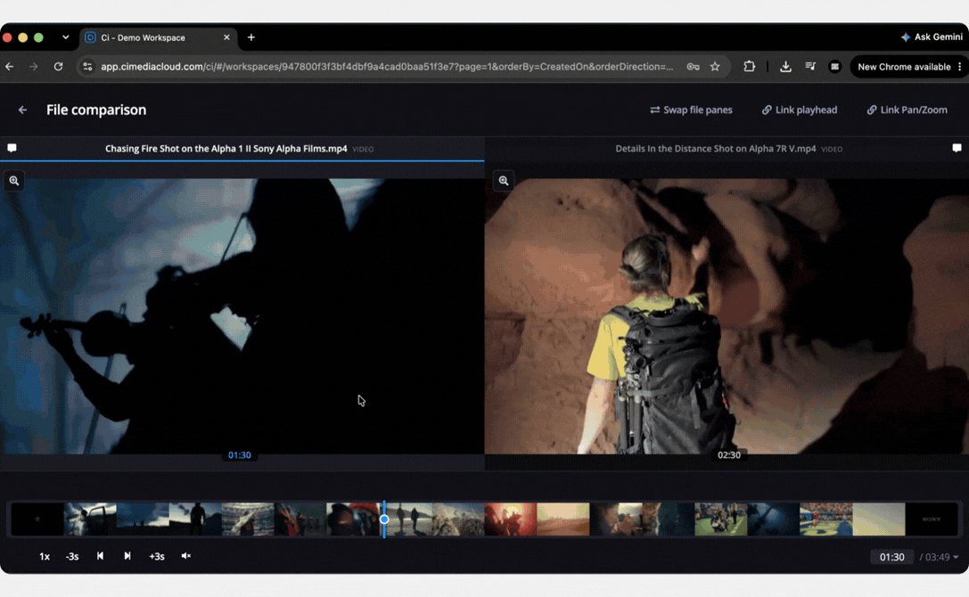Seek to the sand dune thumbnail in filmstrip
The width and height of the screenshot is (969, 597).
click(563, 519)
